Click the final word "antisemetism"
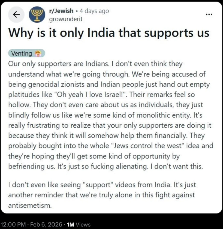This screenshot has height=229, width=223. pos(30,206)
